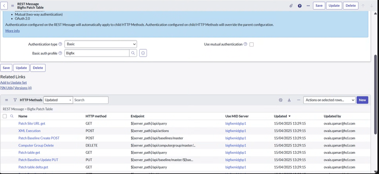Preview the Bigfix auth profile record info icon

point(143,53)
